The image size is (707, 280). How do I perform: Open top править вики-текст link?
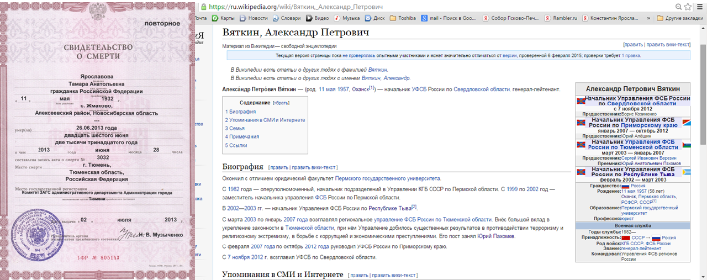(668, 44)
